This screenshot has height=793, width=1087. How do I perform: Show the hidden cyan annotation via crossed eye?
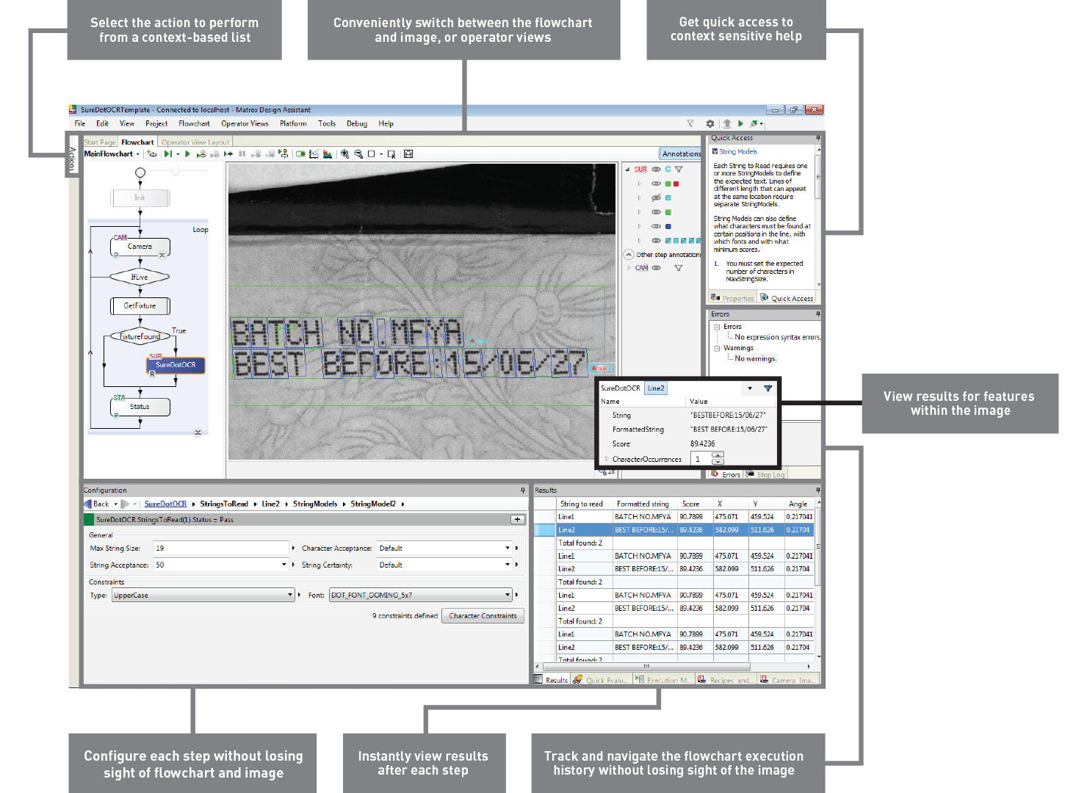pyautogui.click(x=656, y=198)
